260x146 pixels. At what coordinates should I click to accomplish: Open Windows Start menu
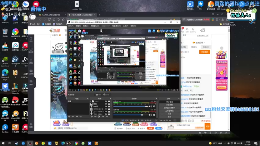(x=3, y=143)
